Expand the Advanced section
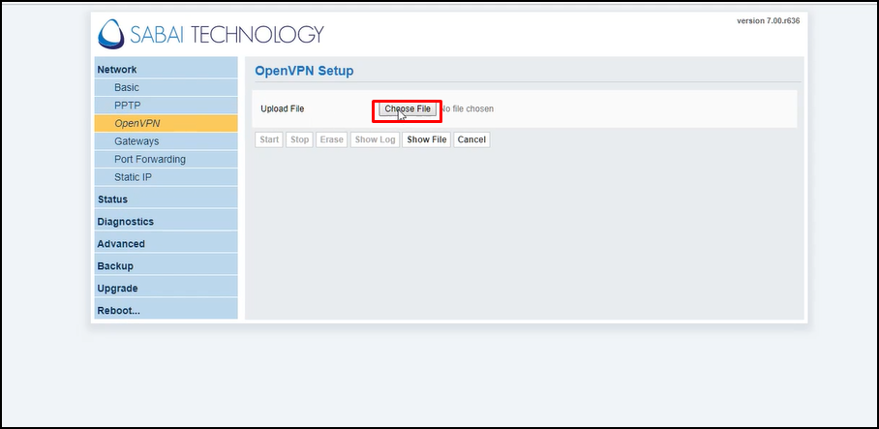The width and height of the screenshot is (879, 429). pos(121,244)
